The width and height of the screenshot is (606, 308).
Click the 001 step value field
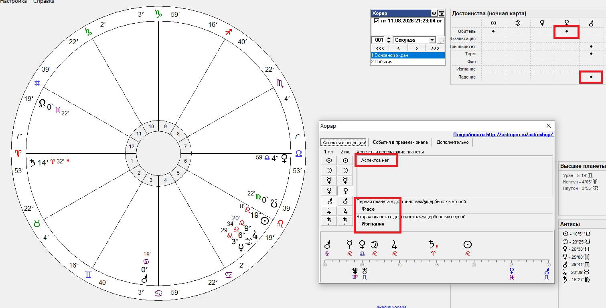379,40
